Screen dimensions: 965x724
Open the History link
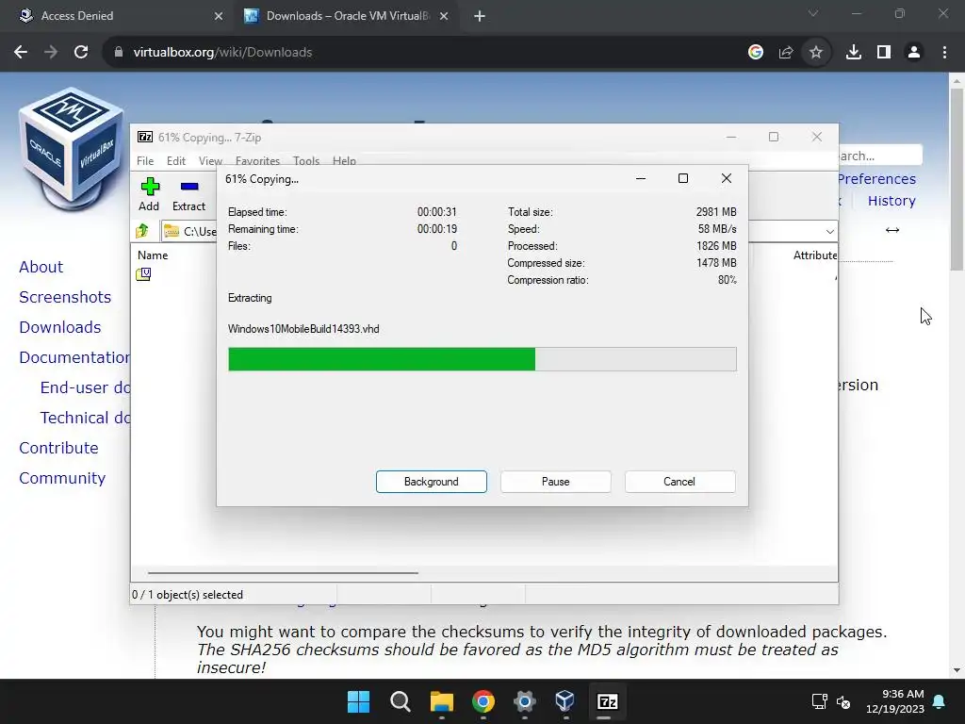[x=891, y=201]
